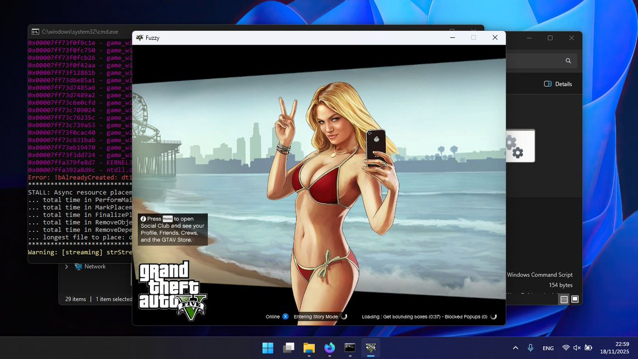Click the battery tray icon

pyautogui.click(x=588, y=348)
